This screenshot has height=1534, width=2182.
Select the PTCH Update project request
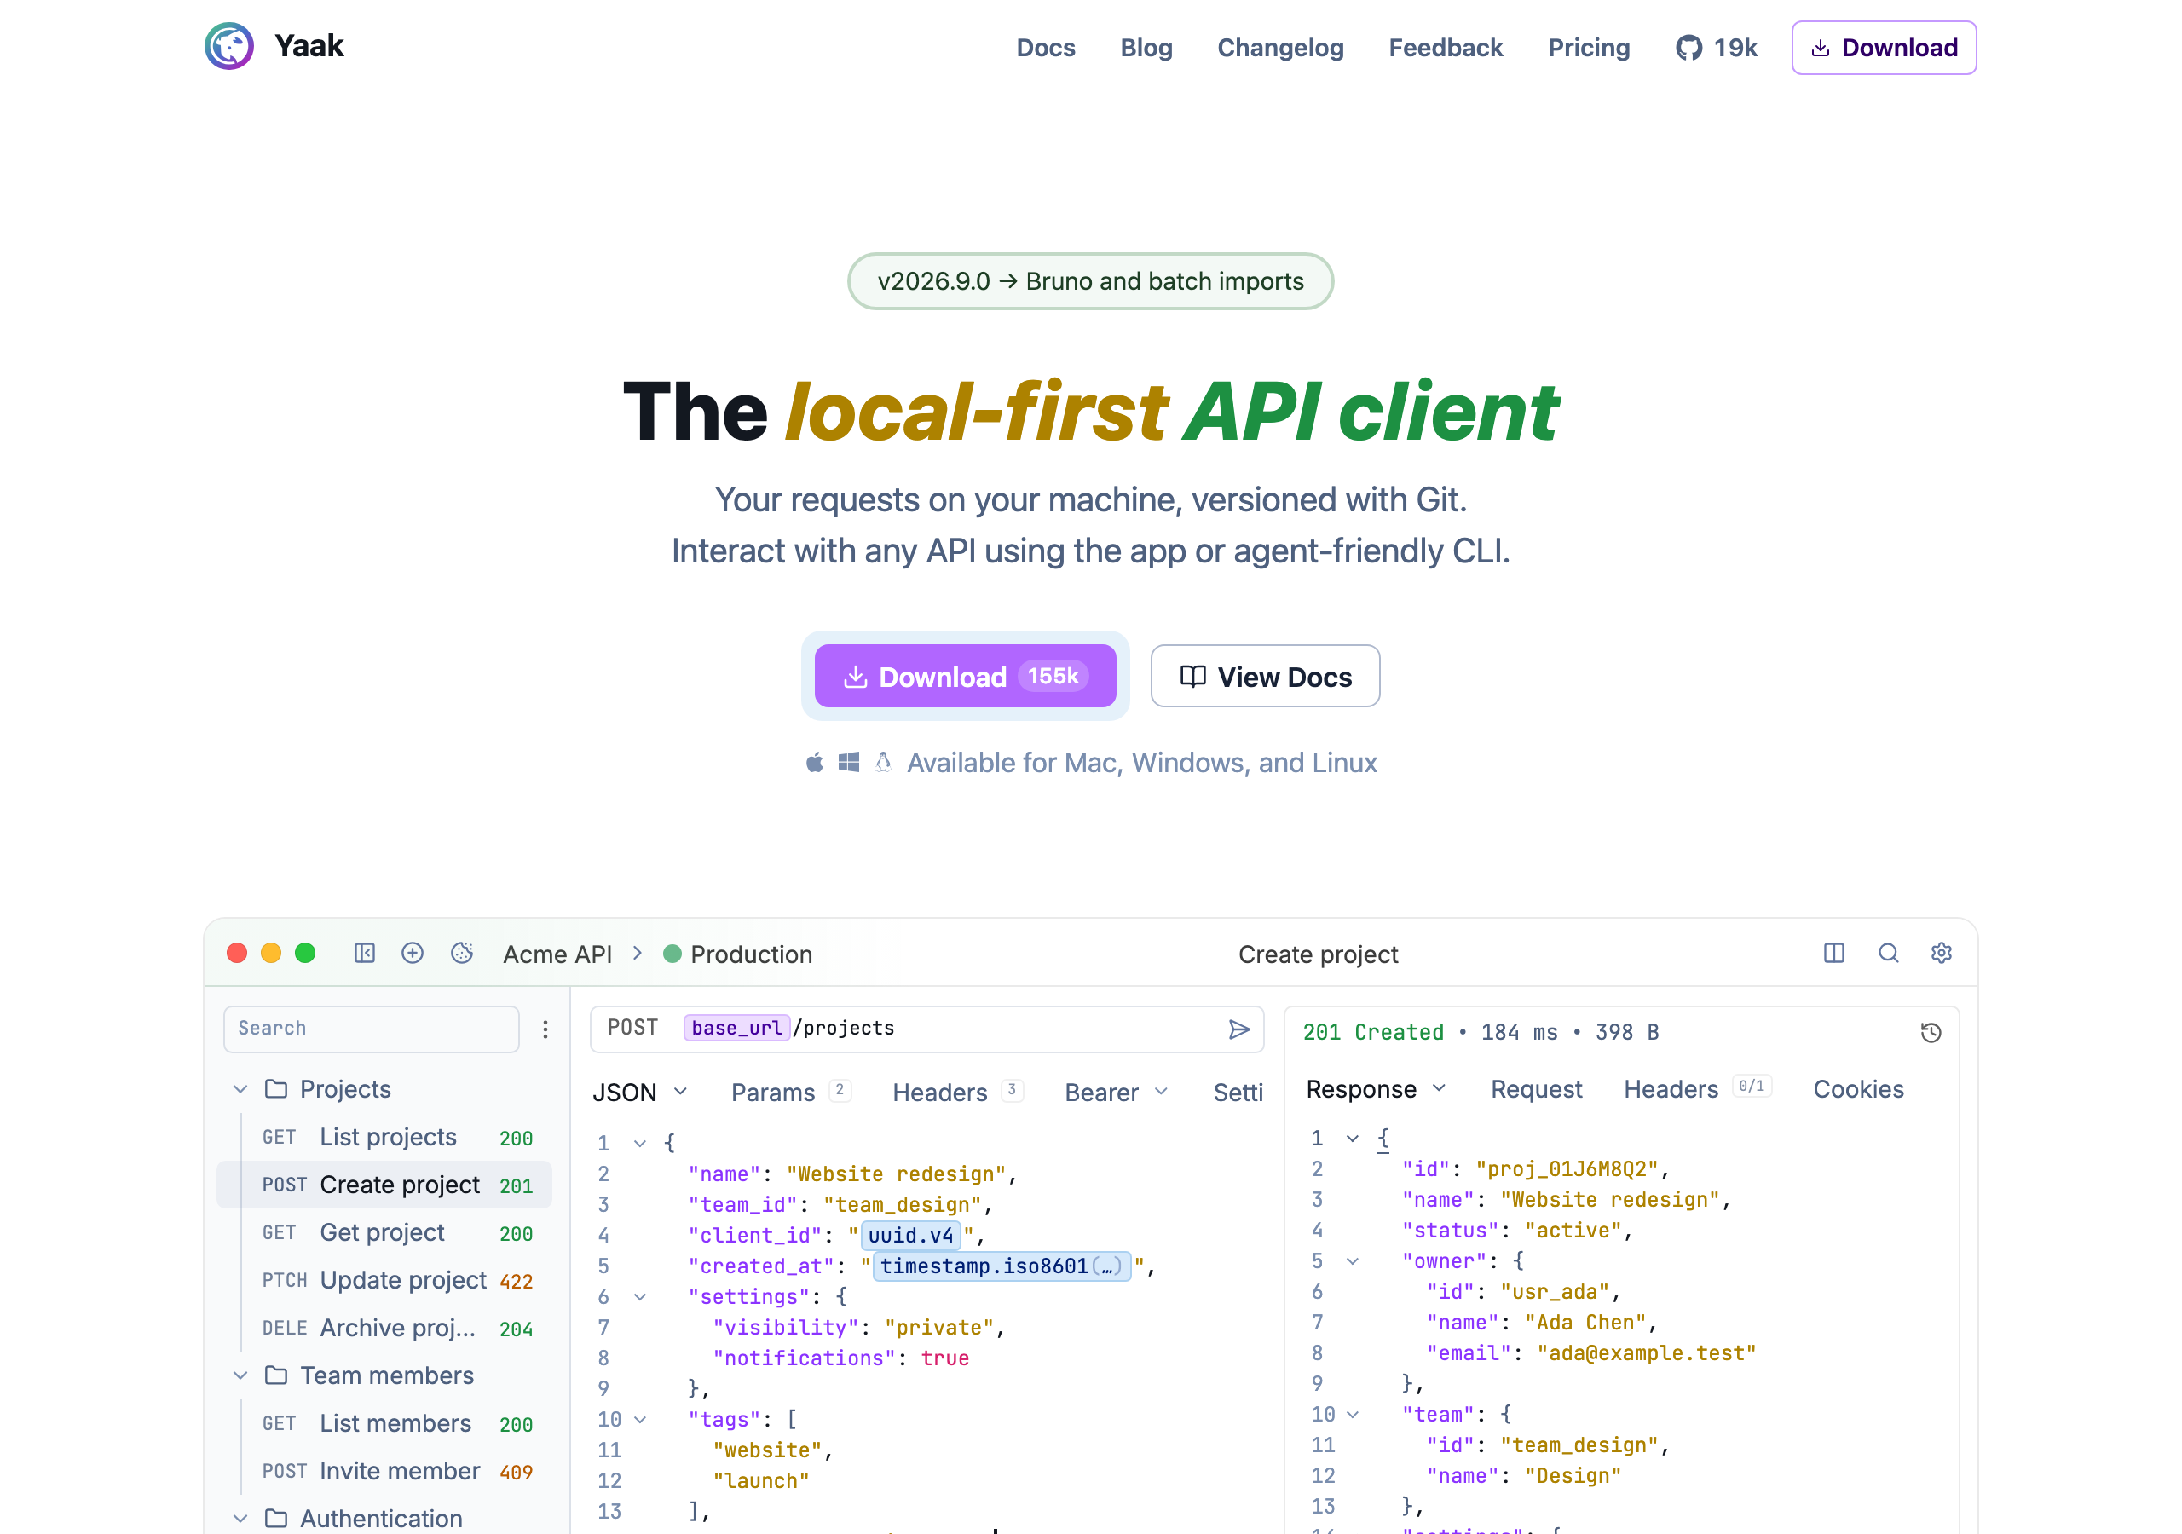click(x=385, y=1280)
